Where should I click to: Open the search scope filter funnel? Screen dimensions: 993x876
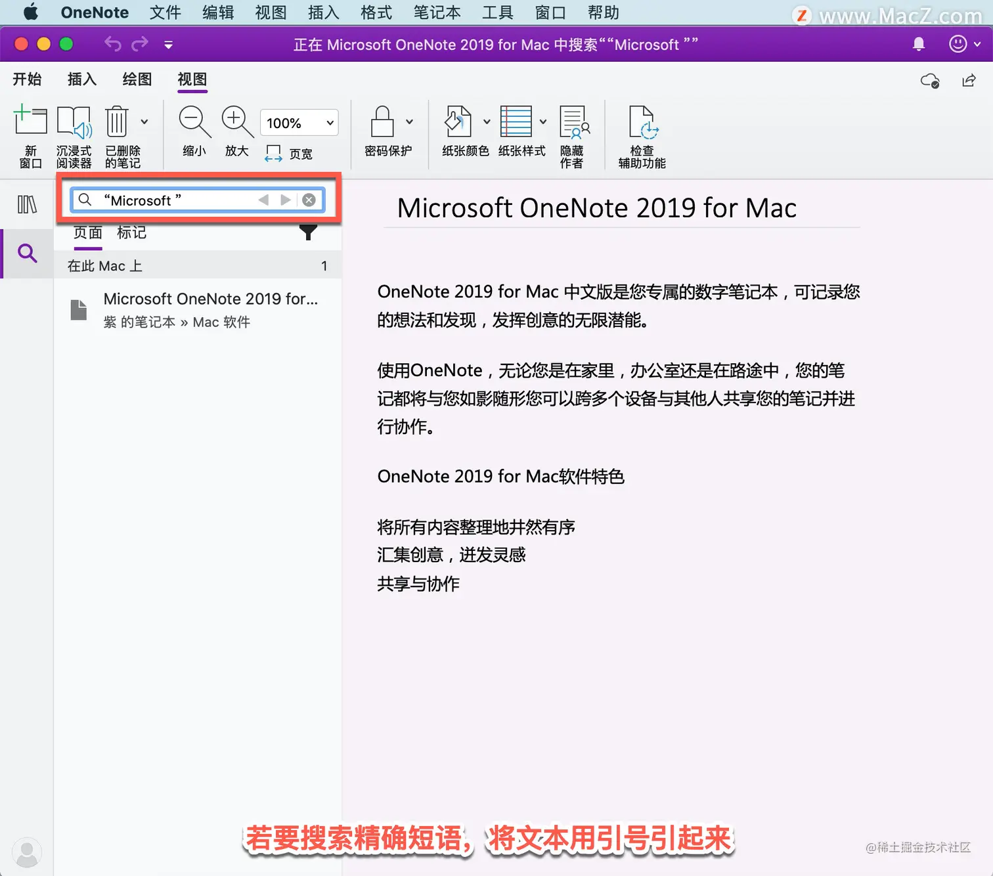(308, 232)
